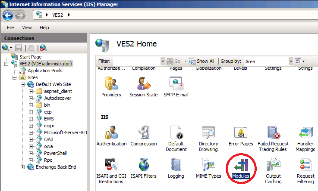Open the Group by Area dropdown
318x191 pixels.
point(291,61)
